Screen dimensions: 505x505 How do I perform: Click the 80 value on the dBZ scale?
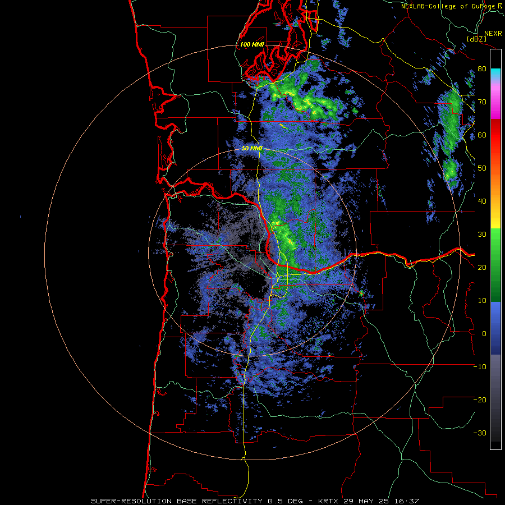pyautogui.click(x=482, y=69)
